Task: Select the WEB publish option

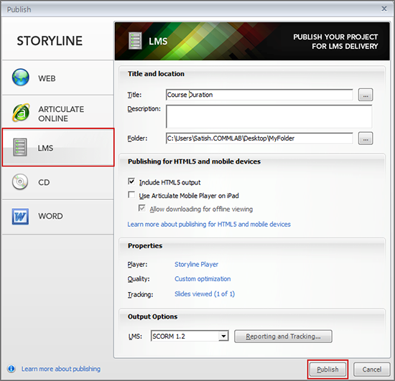Action: tap(58, 77)
